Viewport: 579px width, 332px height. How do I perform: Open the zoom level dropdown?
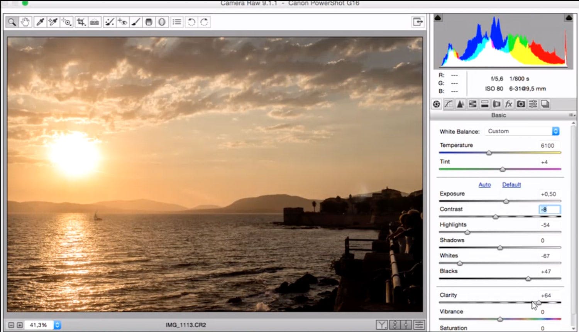[x=57, y=325]
